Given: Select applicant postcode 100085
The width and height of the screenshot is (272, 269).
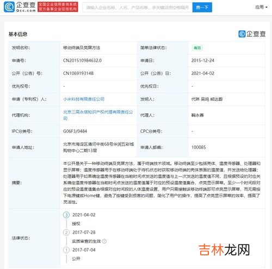Looking at the screenshot, I should pos(199,148).
